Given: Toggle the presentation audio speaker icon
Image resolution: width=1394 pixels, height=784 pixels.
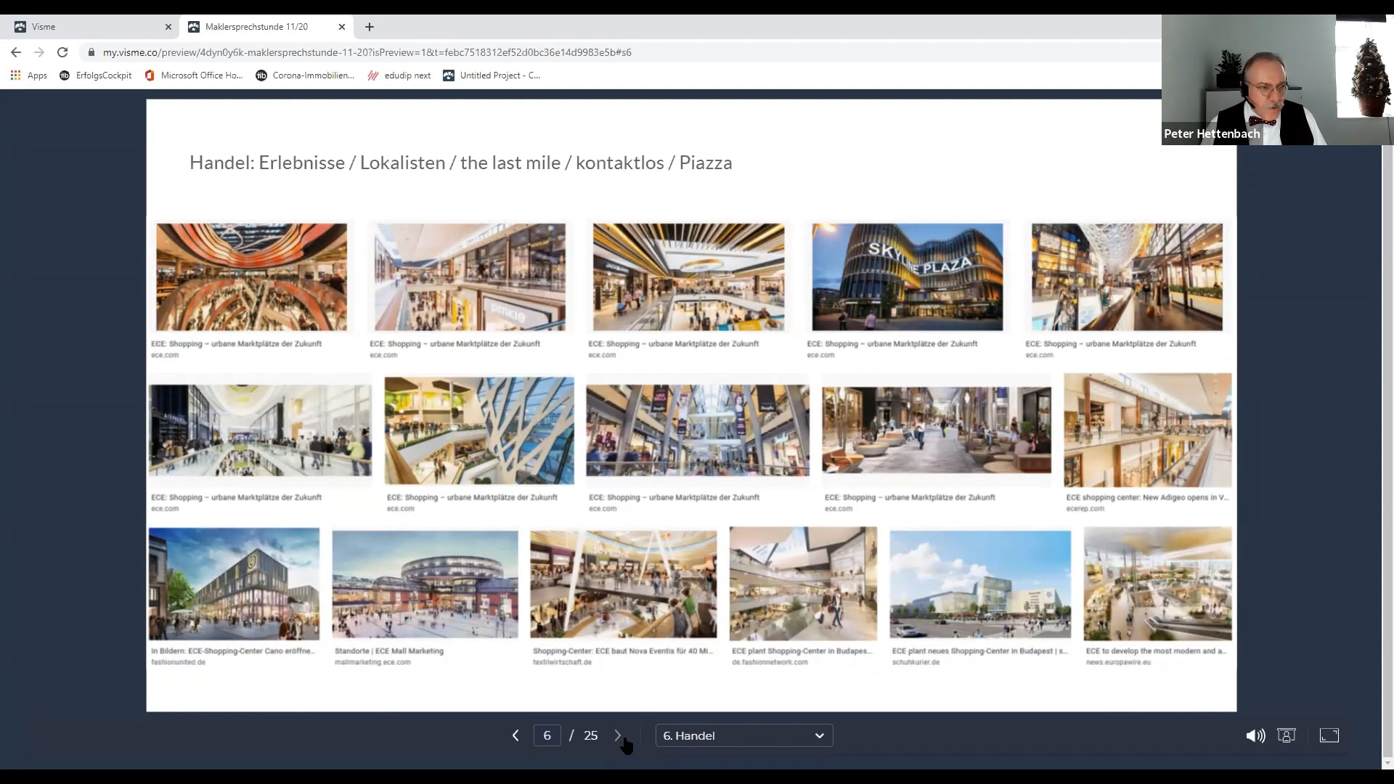Looking at the screenshot, I should (1255, 735).
